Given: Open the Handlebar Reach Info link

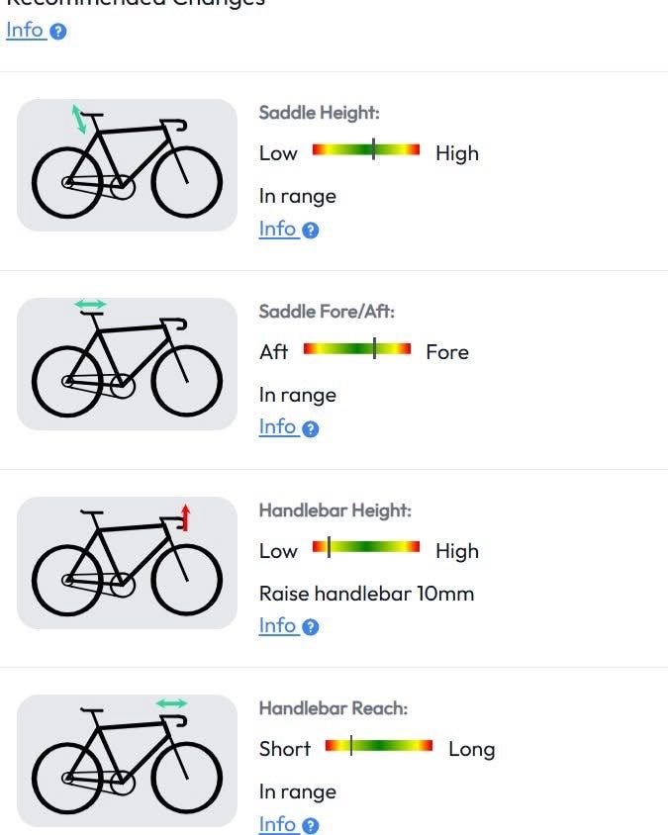Looking at the screenshot, I should pos(277,824).
